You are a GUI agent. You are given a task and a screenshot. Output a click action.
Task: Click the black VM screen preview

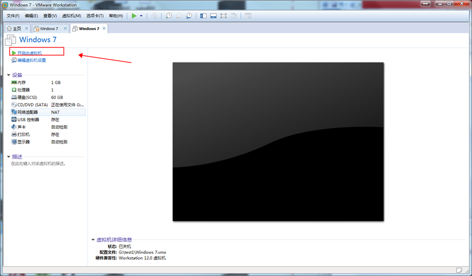[x=278, y=141]
